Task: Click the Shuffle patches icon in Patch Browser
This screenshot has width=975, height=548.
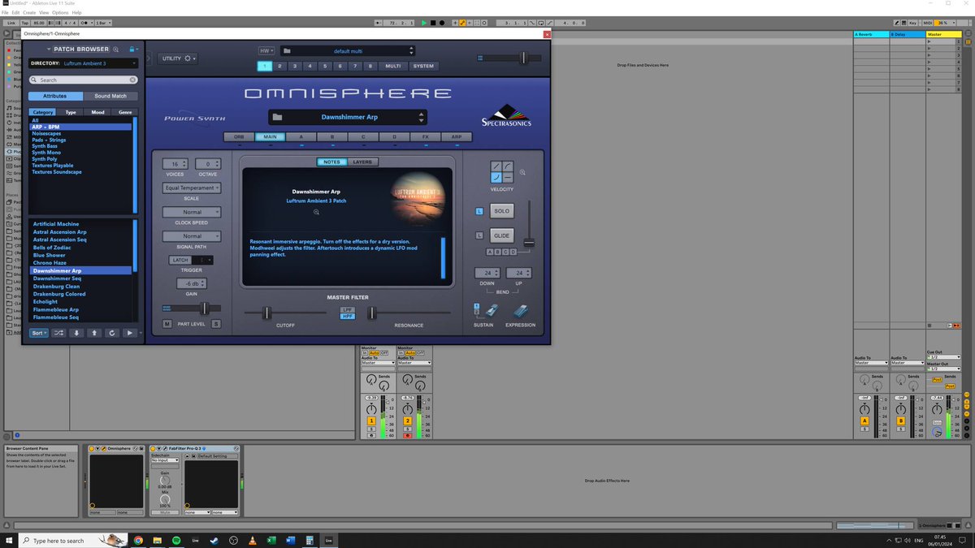Action: coord(59,333)
